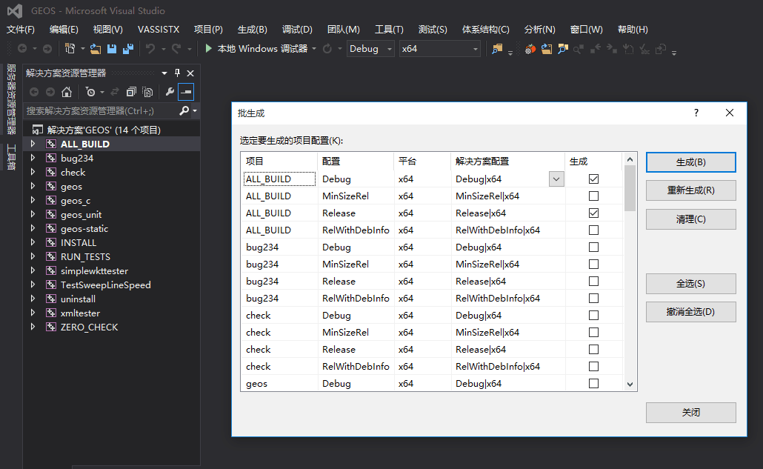Click the 撤消全选(D) deselect all button
This screenshot has height=469, width=763.
click(x=691, y=312)
